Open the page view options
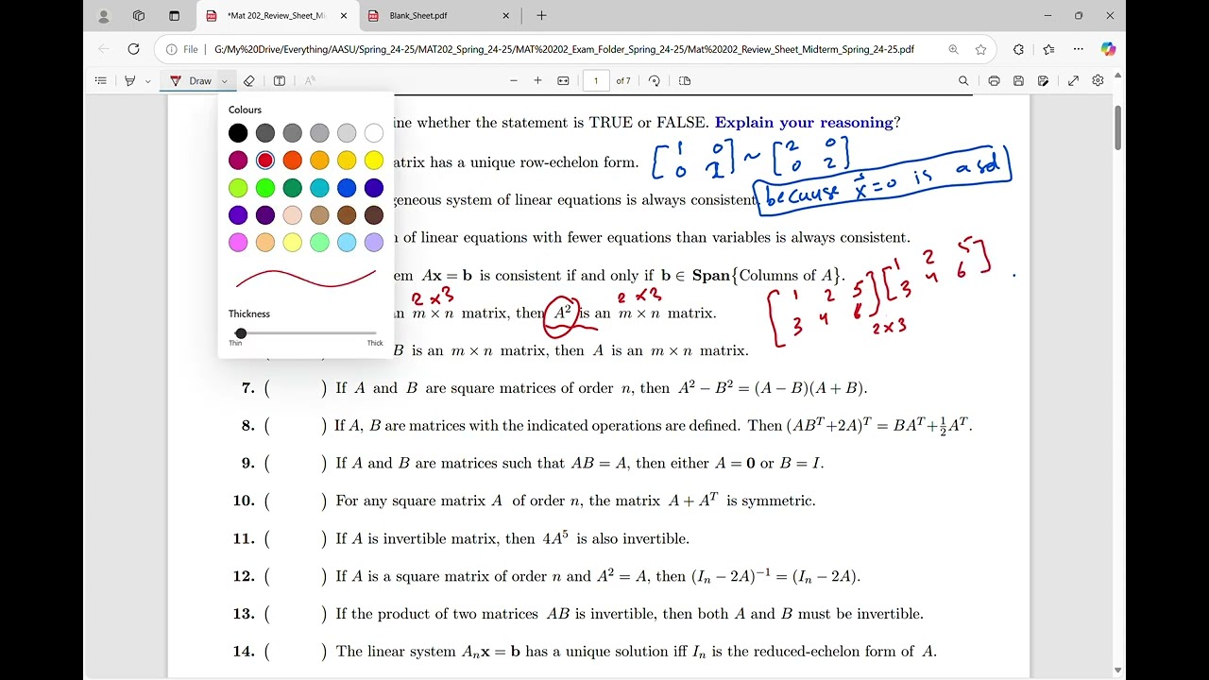This screenshot has height=680, width=1209. [685, 81]
